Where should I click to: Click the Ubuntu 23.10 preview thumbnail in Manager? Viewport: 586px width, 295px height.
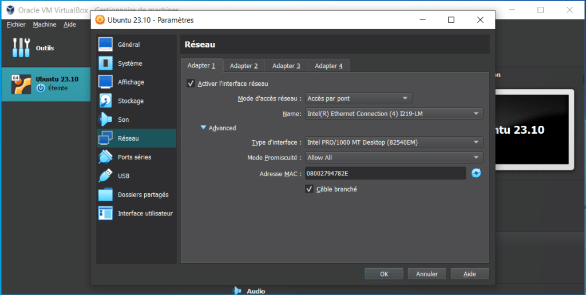[534, 130]
